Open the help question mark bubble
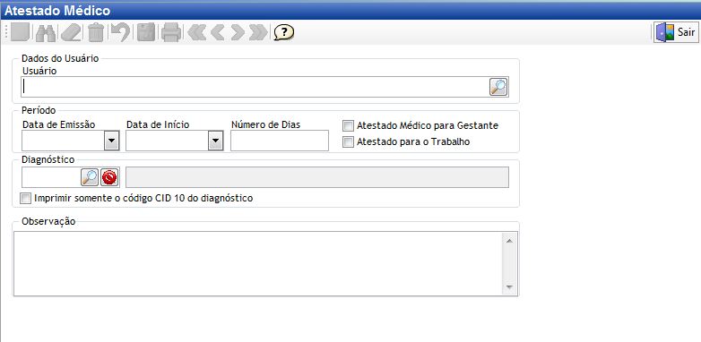This screenshot has height=342, width=701. 284,32
